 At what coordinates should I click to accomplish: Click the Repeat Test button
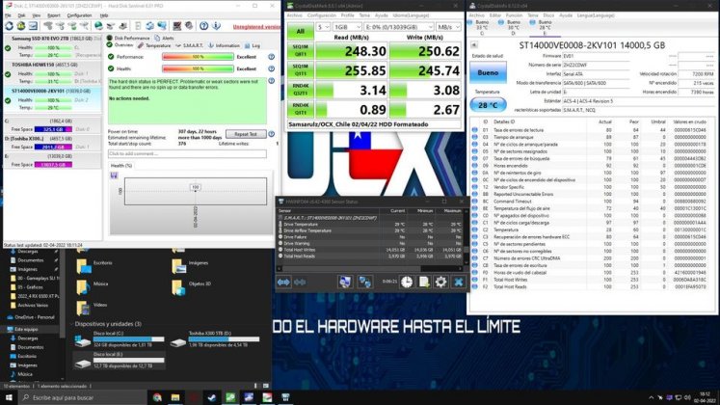[x=246, y=134]
